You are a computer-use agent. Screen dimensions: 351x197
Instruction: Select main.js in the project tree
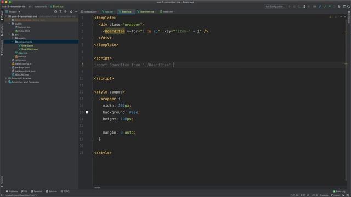[x=22, y=56]
